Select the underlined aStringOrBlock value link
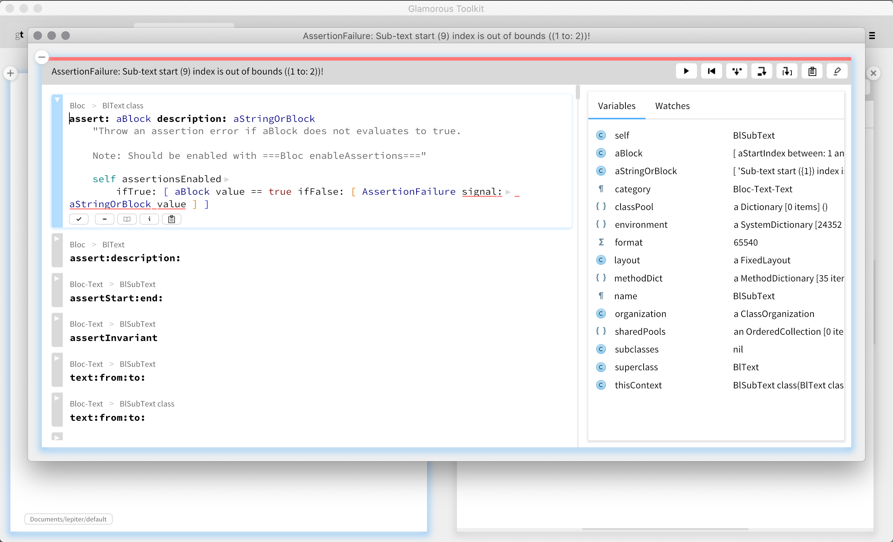The image size is (893, 542). point(128,204)
